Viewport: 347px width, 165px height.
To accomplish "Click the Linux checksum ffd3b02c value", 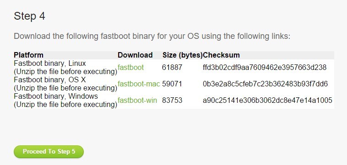I will (x=265, y=67).
